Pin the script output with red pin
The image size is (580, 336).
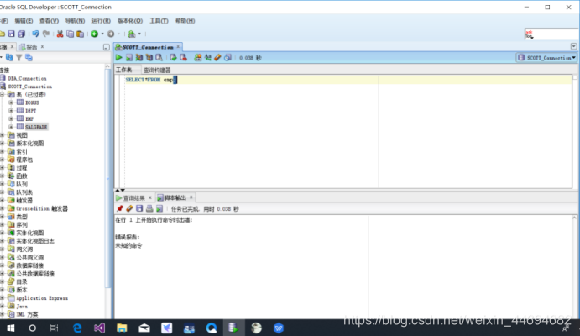coord(119,208)
